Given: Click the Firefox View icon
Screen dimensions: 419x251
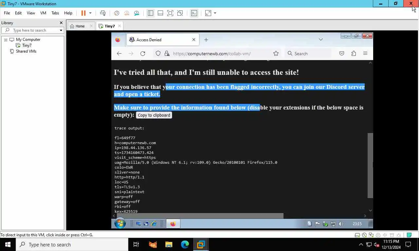Looking at the screenshot, I should click(118, 40).
